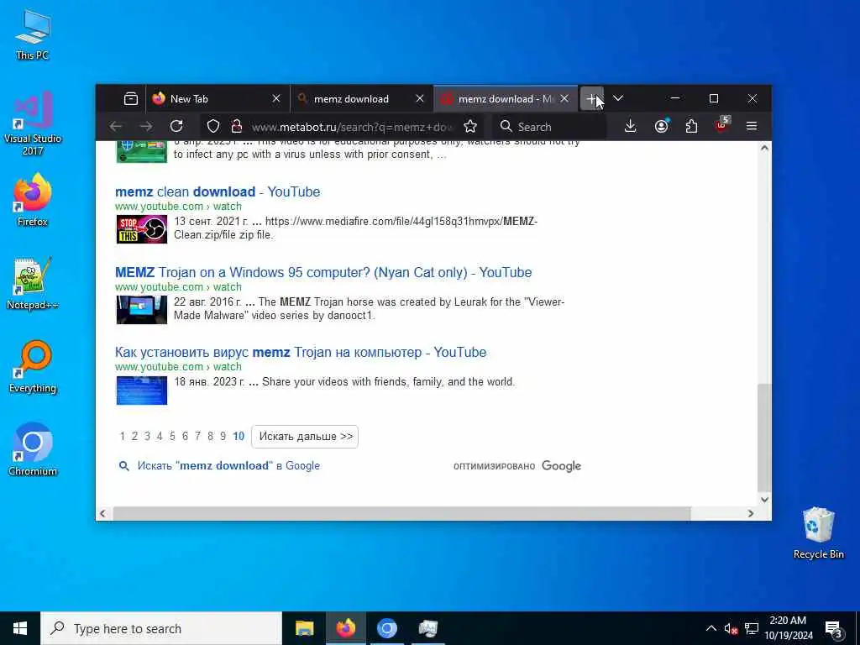This screenshot has height=645, width=860.
Task: Open 'memz clean download - YouTube' result
Action: [x=218, y=191]
